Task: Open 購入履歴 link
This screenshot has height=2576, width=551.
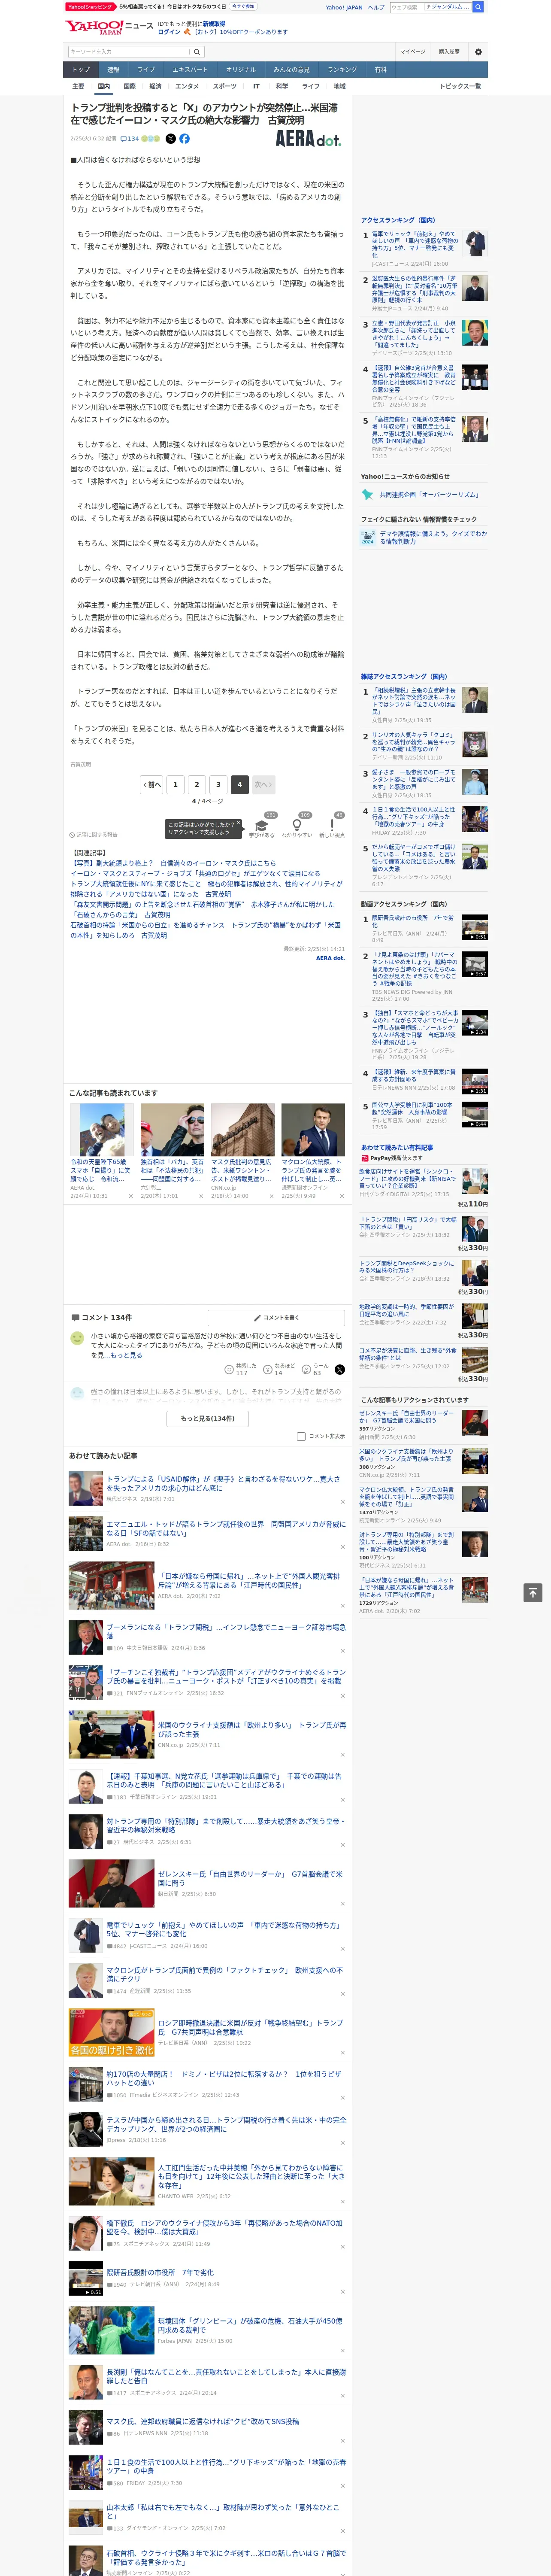Action: tap(449, 52)
